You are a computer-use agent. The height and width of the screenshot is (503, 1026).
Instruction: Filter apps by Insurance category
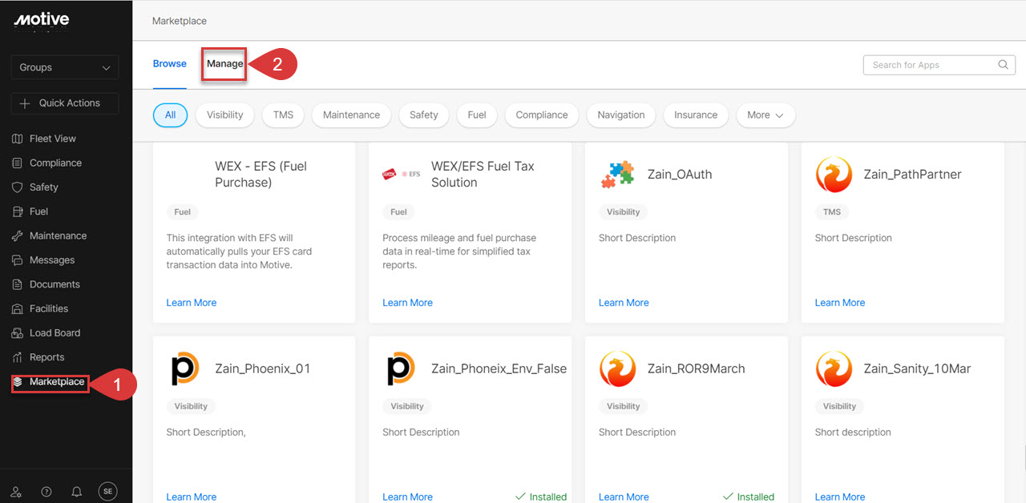point(696,115)
